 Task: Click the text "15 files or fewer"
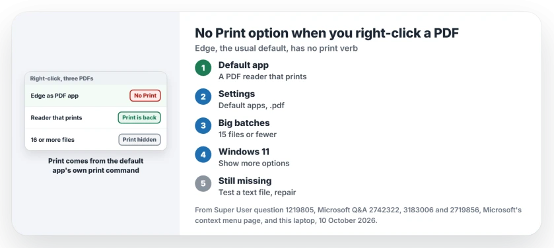click(248, 135)
